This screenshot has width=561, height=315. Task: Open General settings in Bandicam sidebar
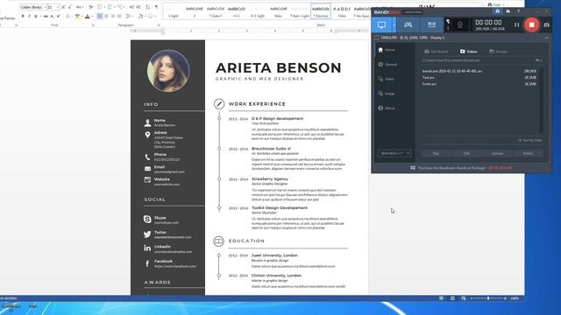(387, 65)
